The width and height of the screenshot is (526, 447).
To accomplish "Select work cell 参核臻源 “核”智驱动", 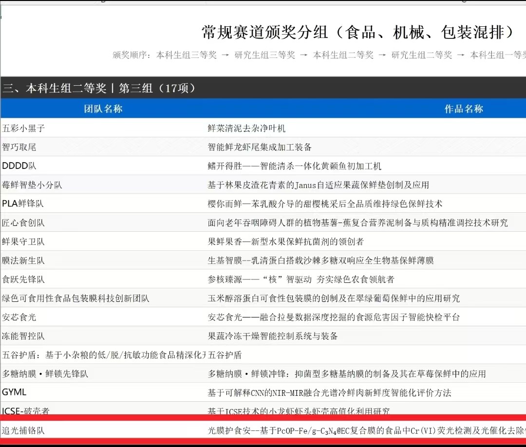I will click(301, 279).
